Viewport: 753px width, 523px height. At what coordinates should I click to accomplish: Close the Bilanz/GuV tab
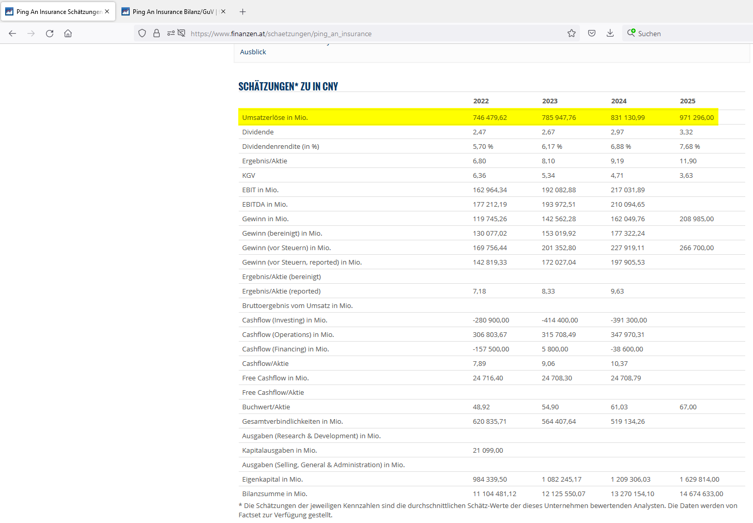click(x=223, y=11)
